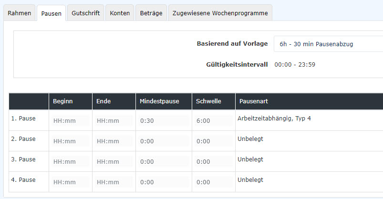Edit the 1. Pause Schwelle value 6:00

tap(213, 121)
